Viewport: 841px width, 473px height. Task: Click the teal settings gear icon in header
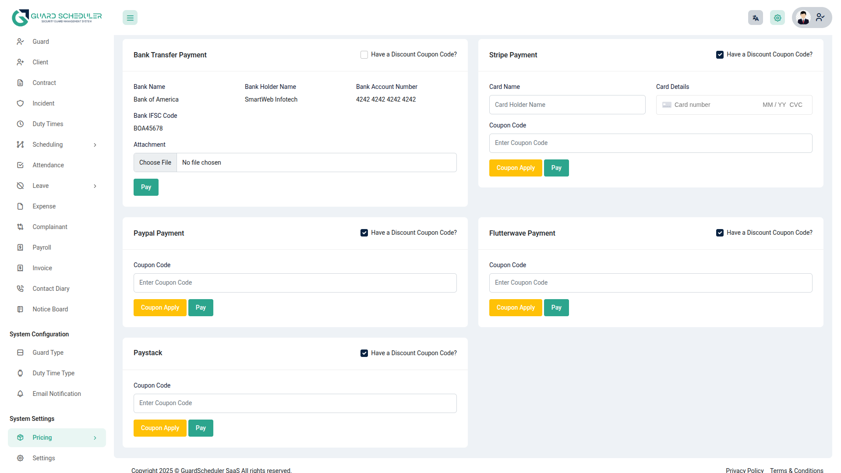tap(777, 18)
